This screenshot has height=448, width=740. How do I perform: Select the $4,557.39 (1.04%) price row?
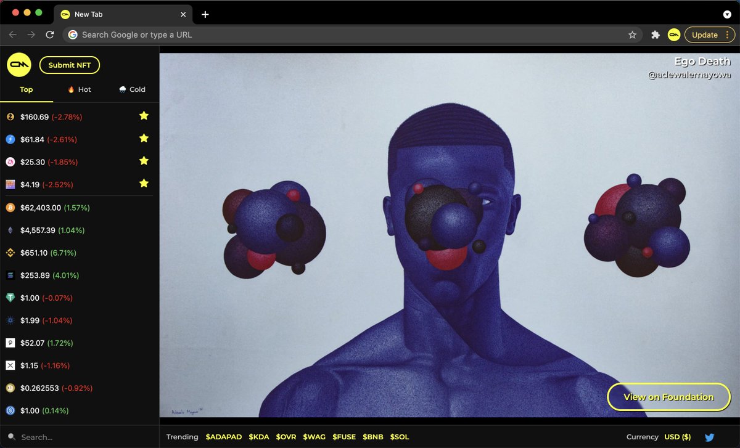[x=80, y=230]
